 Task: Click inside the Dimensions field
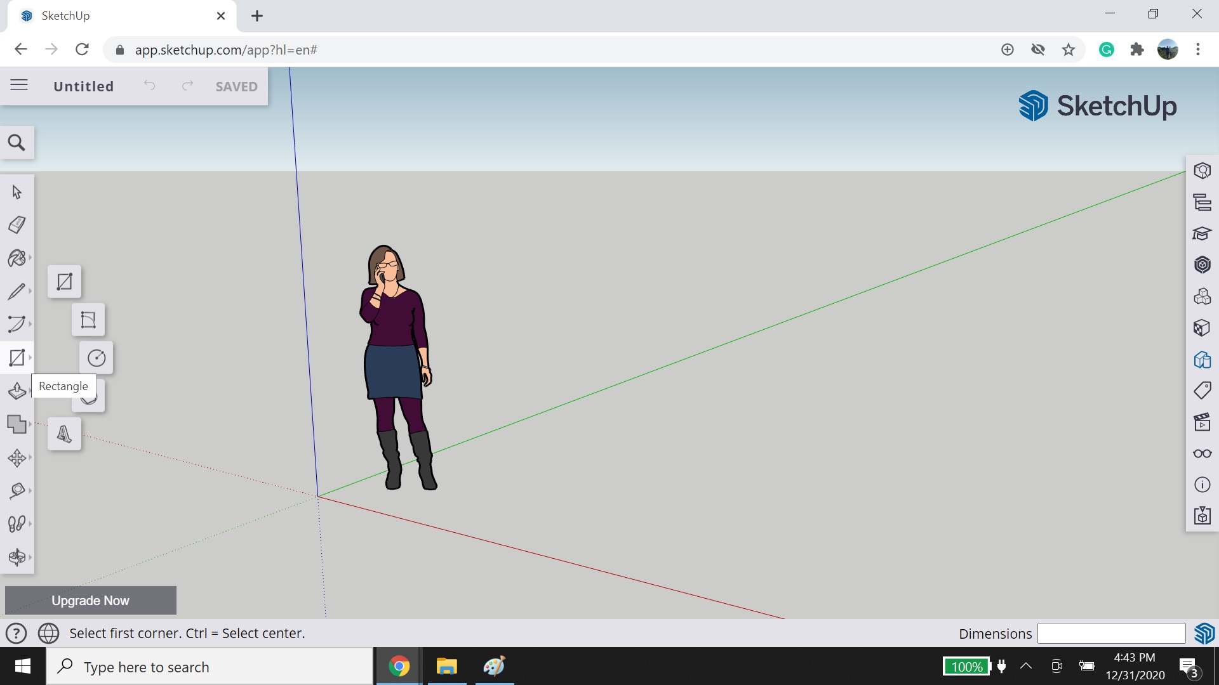point(1110,633)
